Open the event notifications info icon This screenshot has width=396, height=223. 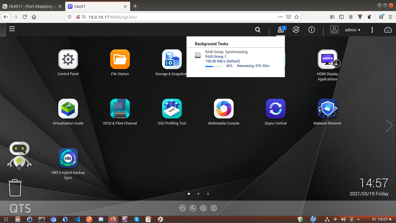pos(312,30)
